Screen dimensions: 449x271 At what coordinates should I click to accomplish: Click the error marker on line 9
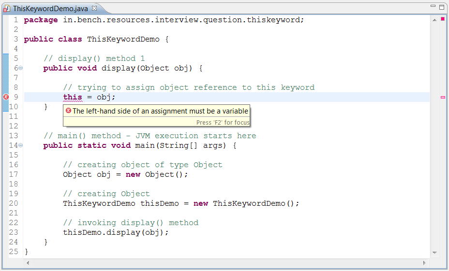(x=6, y=97)
